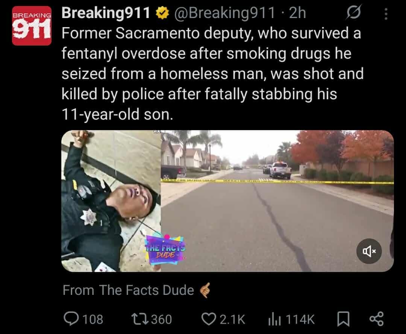The image size is (406, 334).
Task: Bookmark this post
Action: coord(343,319)
